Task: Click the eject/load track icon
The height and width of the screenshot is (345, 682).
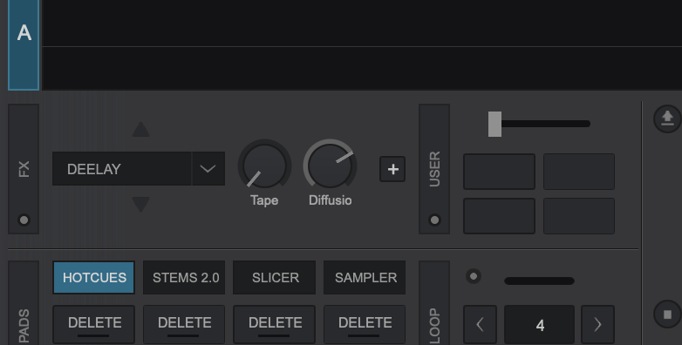Action: [667, 118]
